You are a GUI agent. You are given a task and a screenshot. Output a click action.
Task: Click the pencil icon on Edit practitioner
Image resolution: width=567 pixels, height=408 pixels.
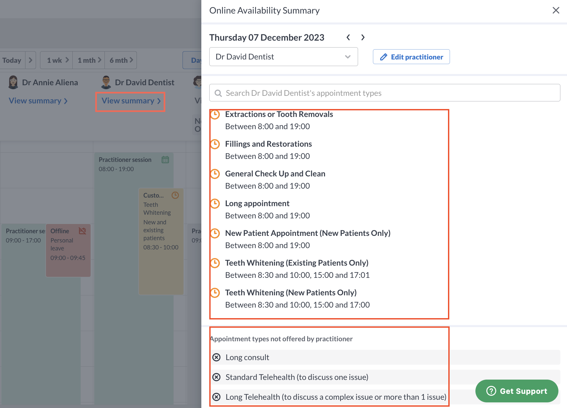(384, 57)
